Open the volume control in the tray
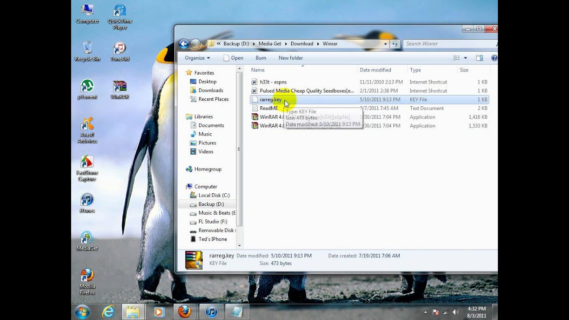 [456, 312]
